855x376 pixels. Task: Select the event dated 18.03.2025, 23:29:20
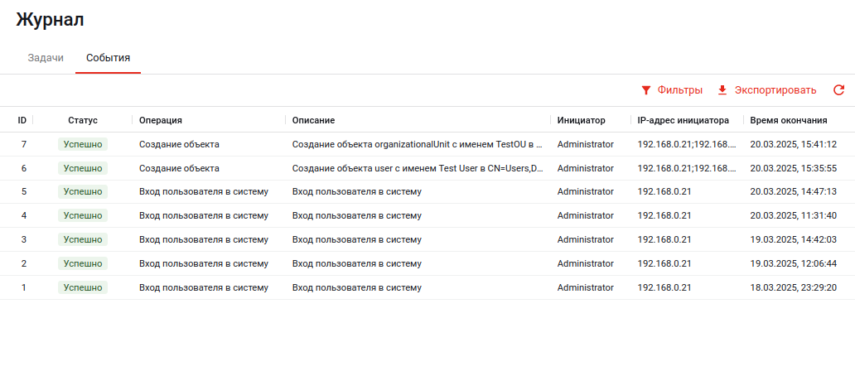(793, 288)
